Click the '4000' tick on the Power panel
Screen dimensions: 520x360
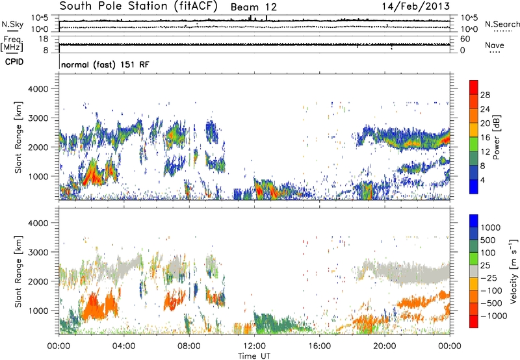(38, 89)
